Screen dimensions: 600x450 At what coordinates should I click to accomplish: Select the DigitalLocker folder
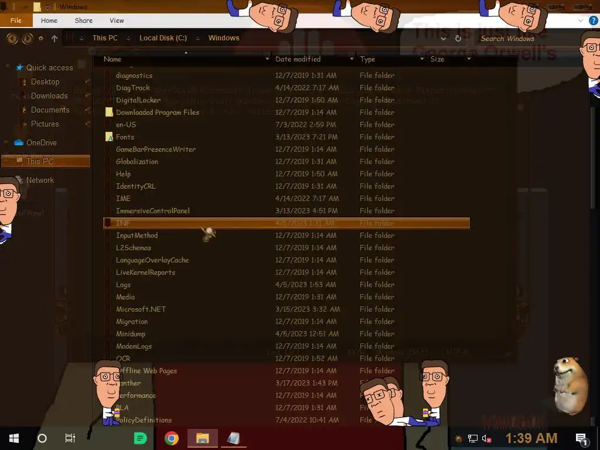[x=138, y=100]
